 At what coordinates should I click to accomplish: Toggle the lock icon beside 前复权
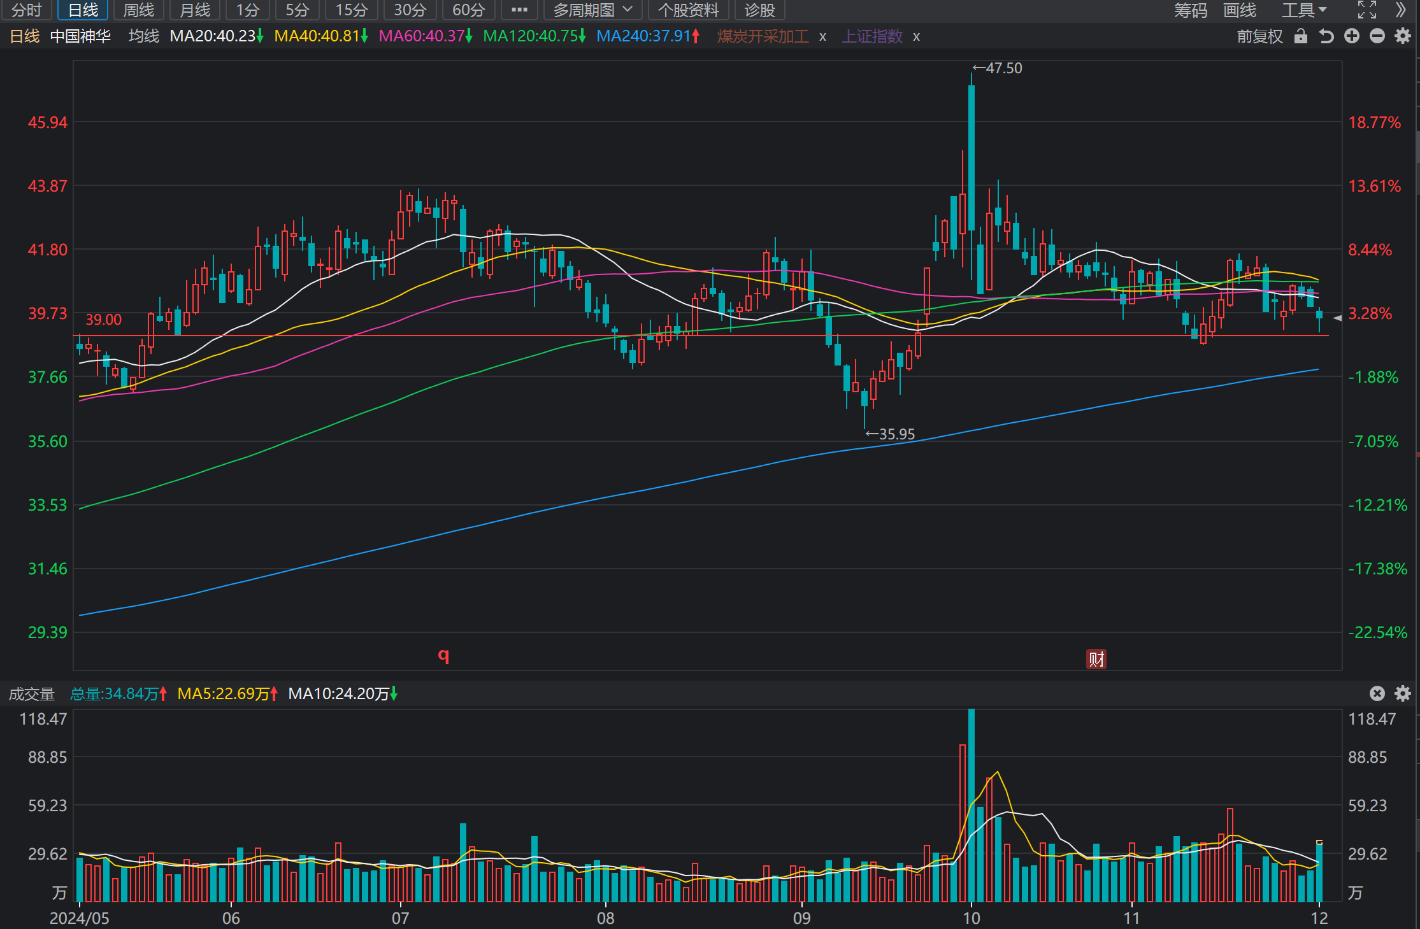(x=1301, y=36)
